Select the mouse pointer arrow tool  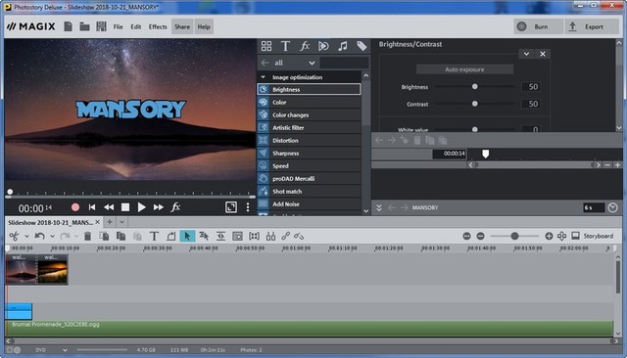[187, 236]
